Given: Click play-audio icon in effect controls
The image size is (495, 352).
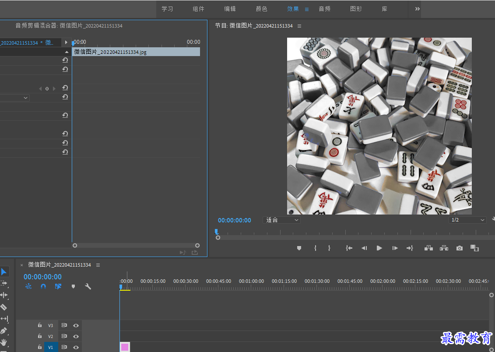Looking at the screenshot, I should click(183, 252).
